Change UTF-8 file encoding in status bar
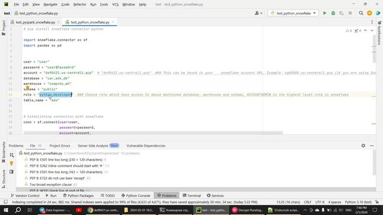The width and height of the screenshot is (383, 215). 320,202
